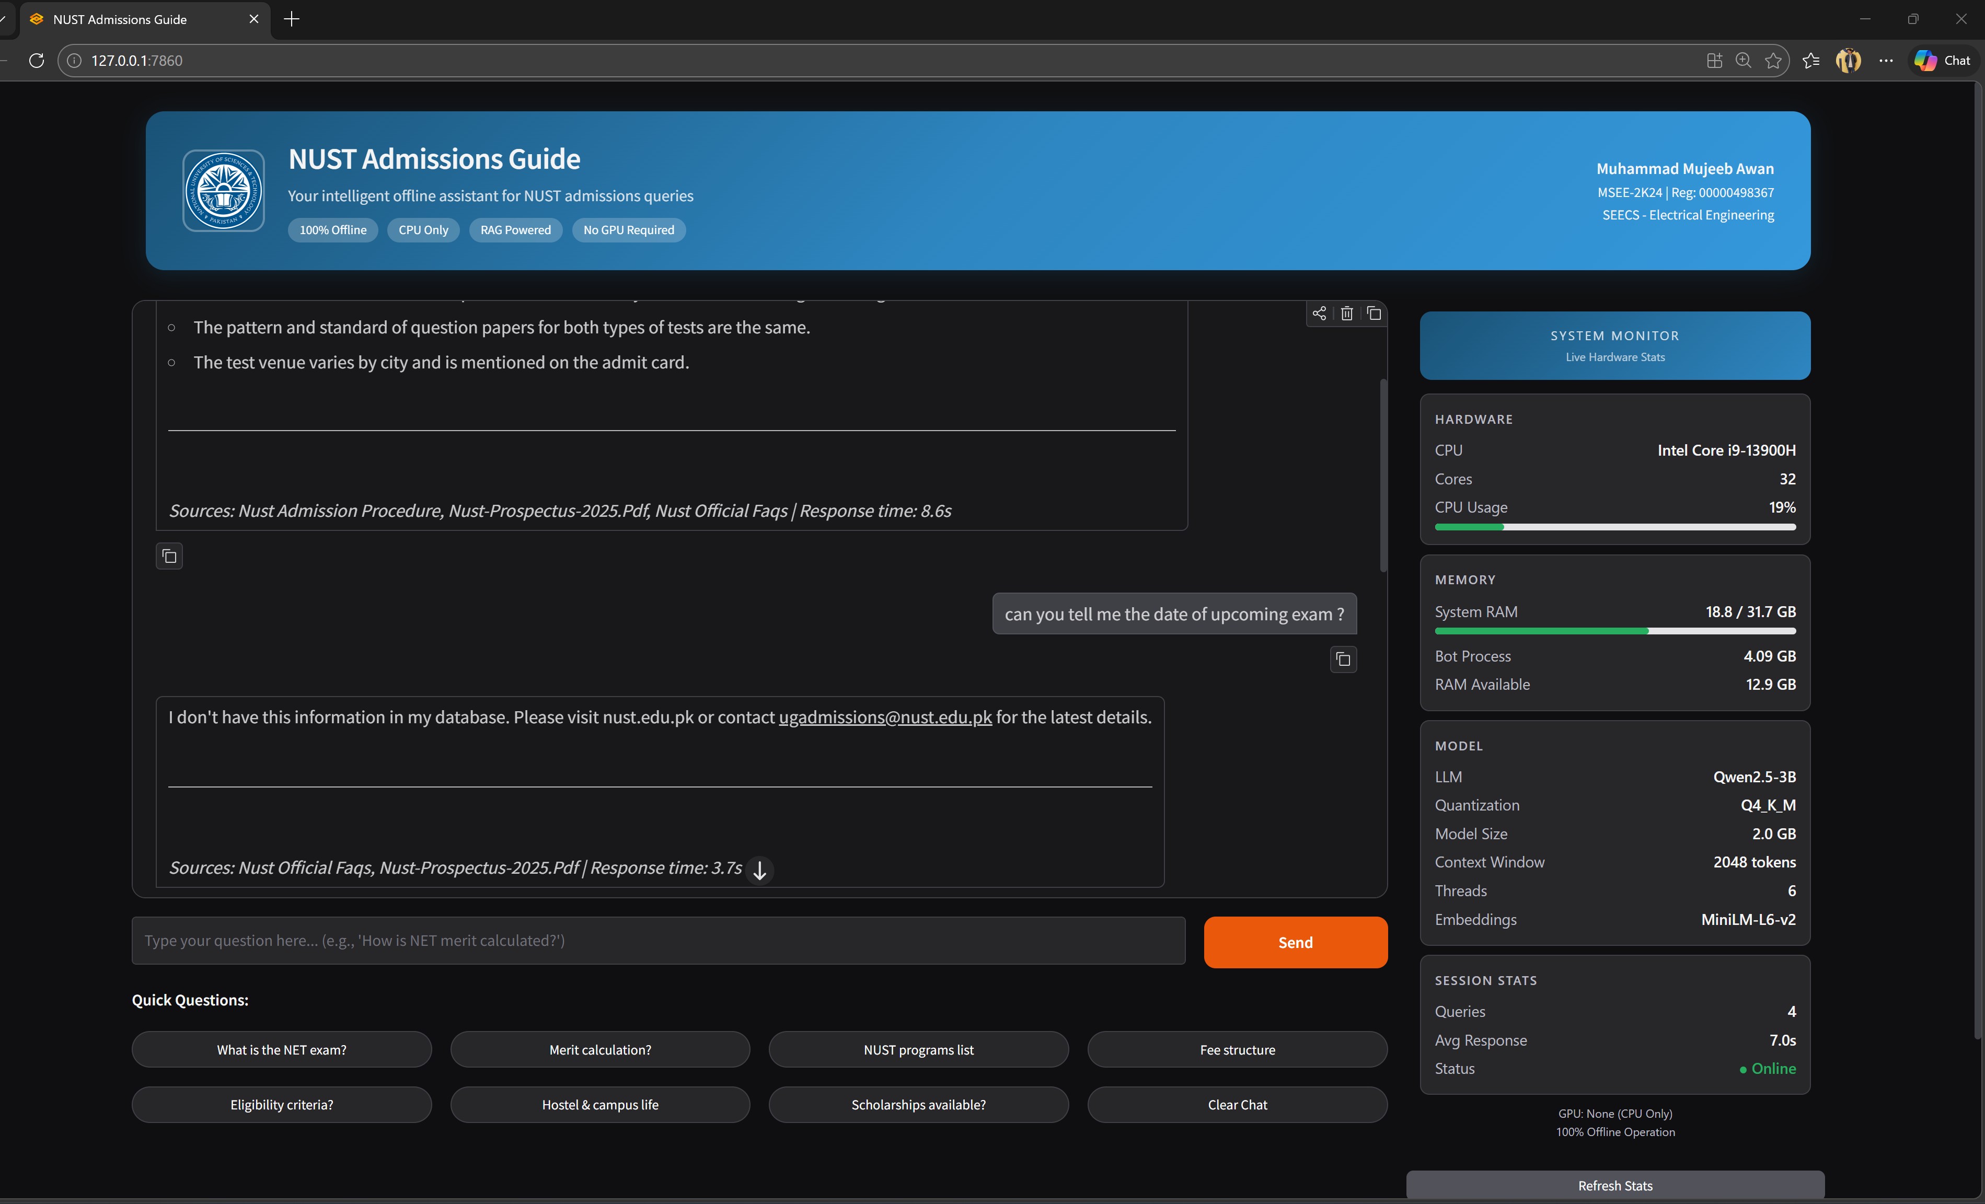Click the 'No GPU Required' badge
Image resolution: width=1985 pixels, height=1204 pixels.
[x=628, y=229]
